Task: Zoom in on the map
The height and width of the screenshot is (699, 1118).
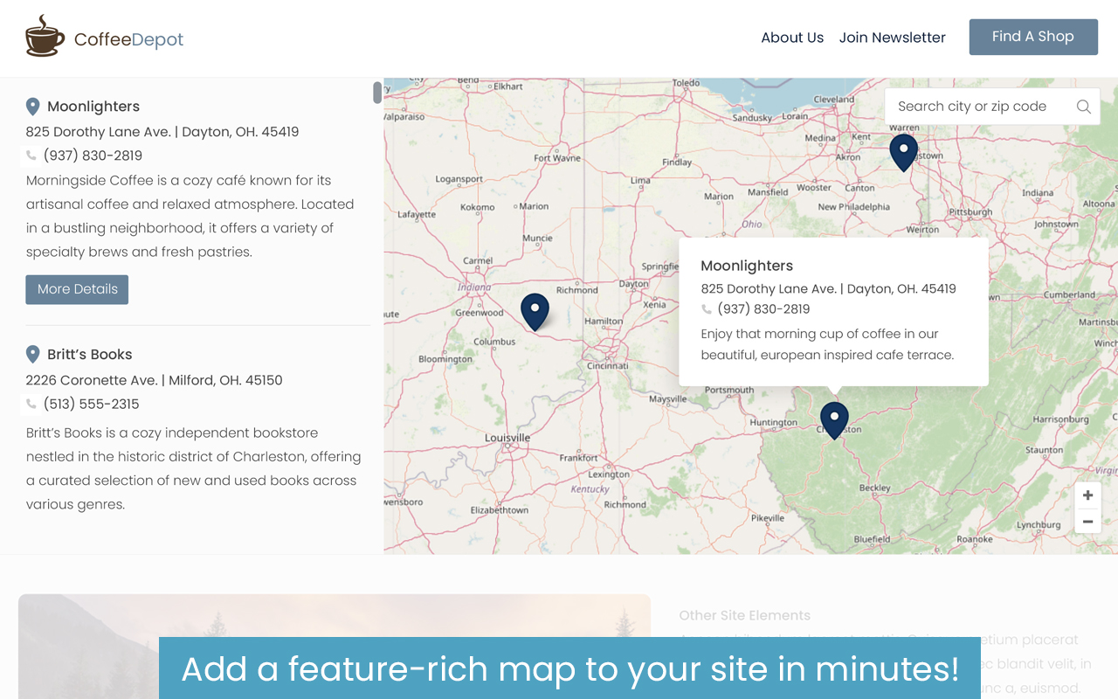Action: click(x=1087, y=495)
